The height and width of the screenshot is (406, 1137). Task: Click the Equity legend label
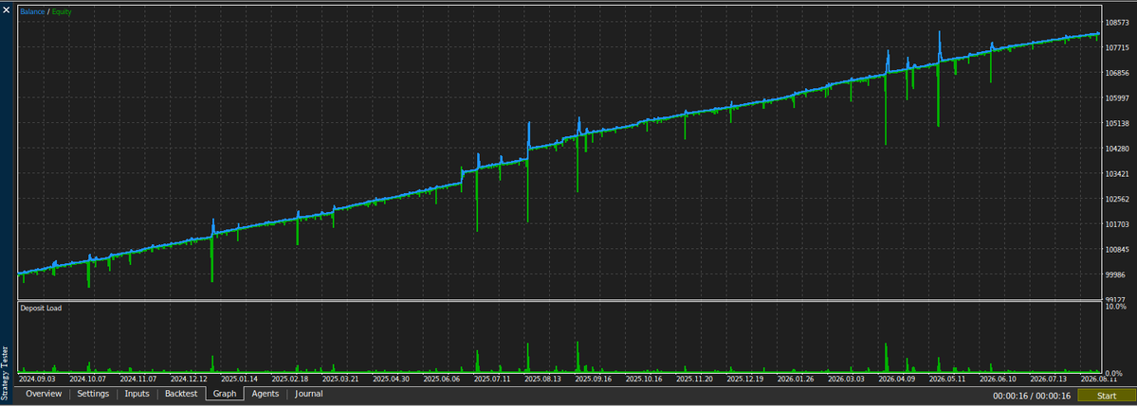pos(62,12)
